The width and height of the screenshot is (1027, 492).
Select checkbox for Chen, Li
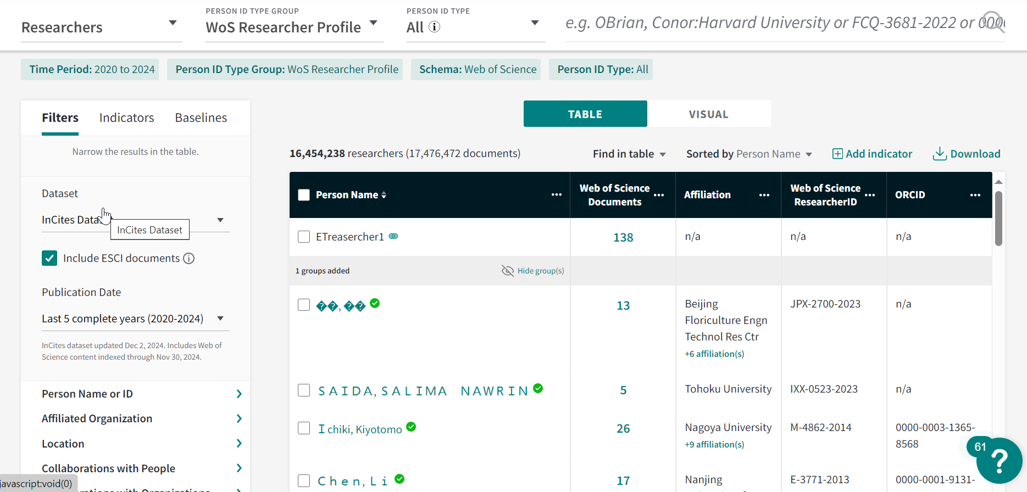(304, 480)
